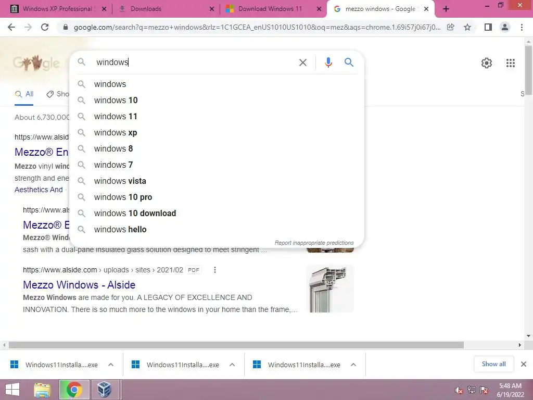Close the Downloads tab
Screen dimensions: 533x400
pyautogui.click(x=211, y=9)
